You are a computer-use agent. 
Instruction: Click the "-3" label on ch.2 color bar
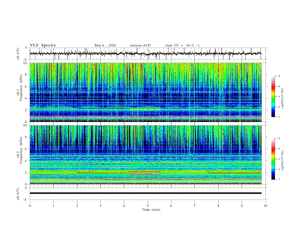point(279,139)
